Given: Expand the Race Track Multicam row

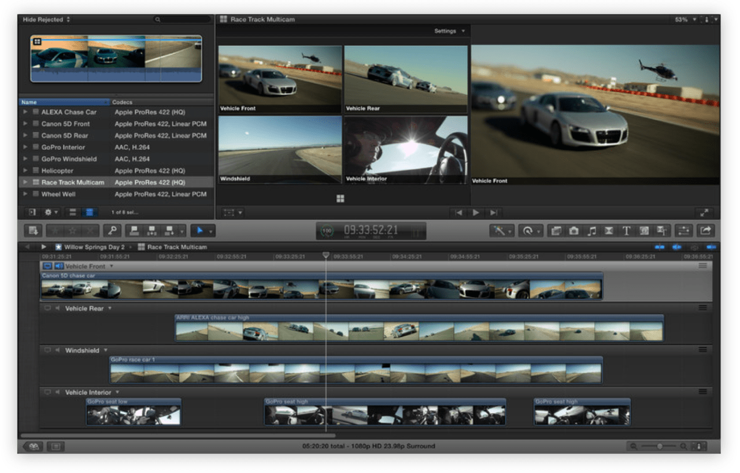Looking at the screenshot, I should pos(25,182).
